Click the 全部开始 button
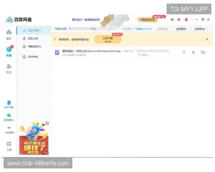Screen dimensions: 215x172 pos(162,29)
